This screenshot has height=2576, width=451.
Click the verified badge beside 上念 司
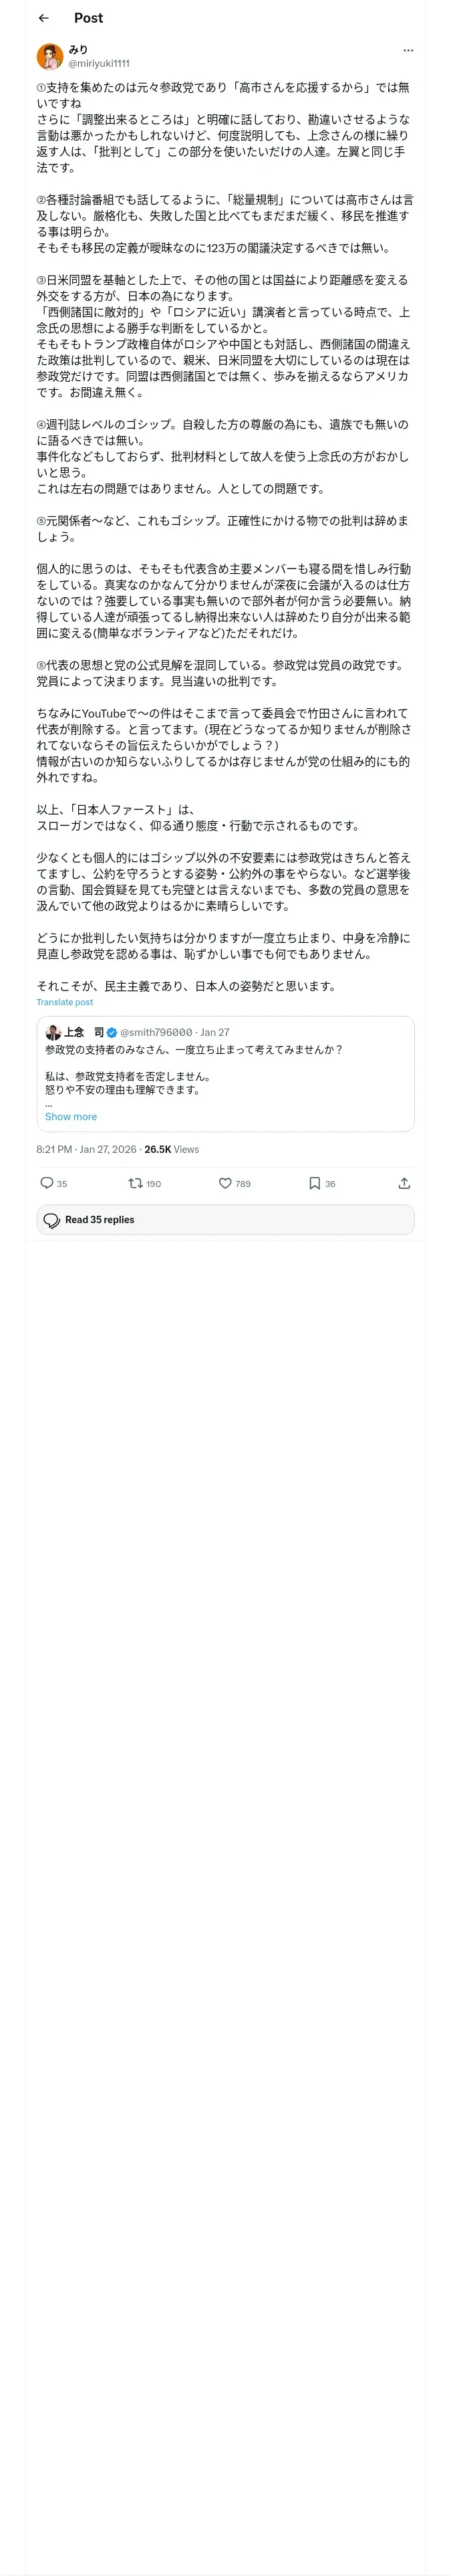(x=112, y=1032)
